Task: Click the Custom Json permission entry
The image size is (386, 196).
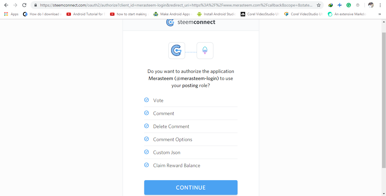Action: coord(167,152)
